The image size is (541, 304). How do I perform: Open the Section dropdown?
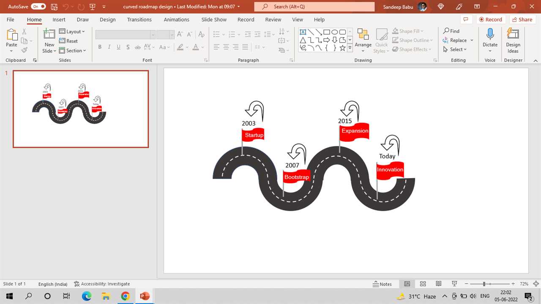pos(72,51)
